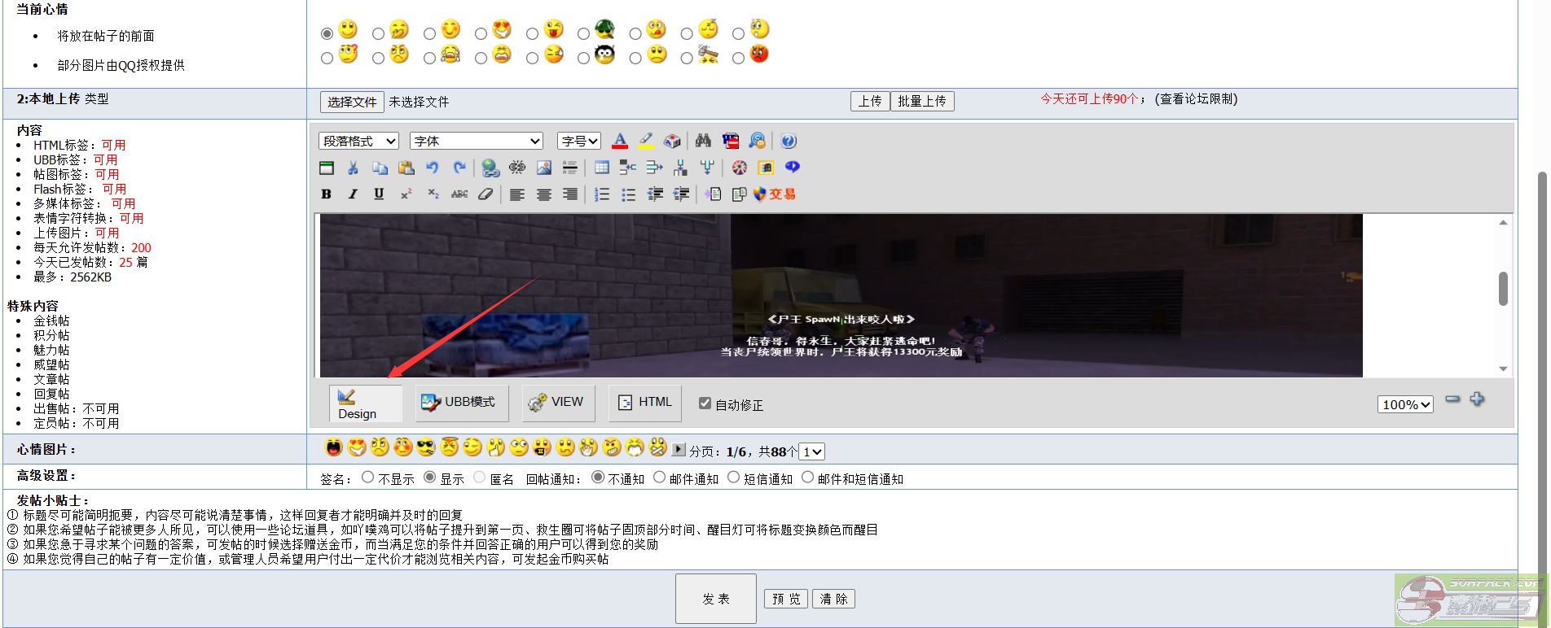Switch to the HTML editor tab
Screen dimensions: 1551x628
(x=645, y=403)
